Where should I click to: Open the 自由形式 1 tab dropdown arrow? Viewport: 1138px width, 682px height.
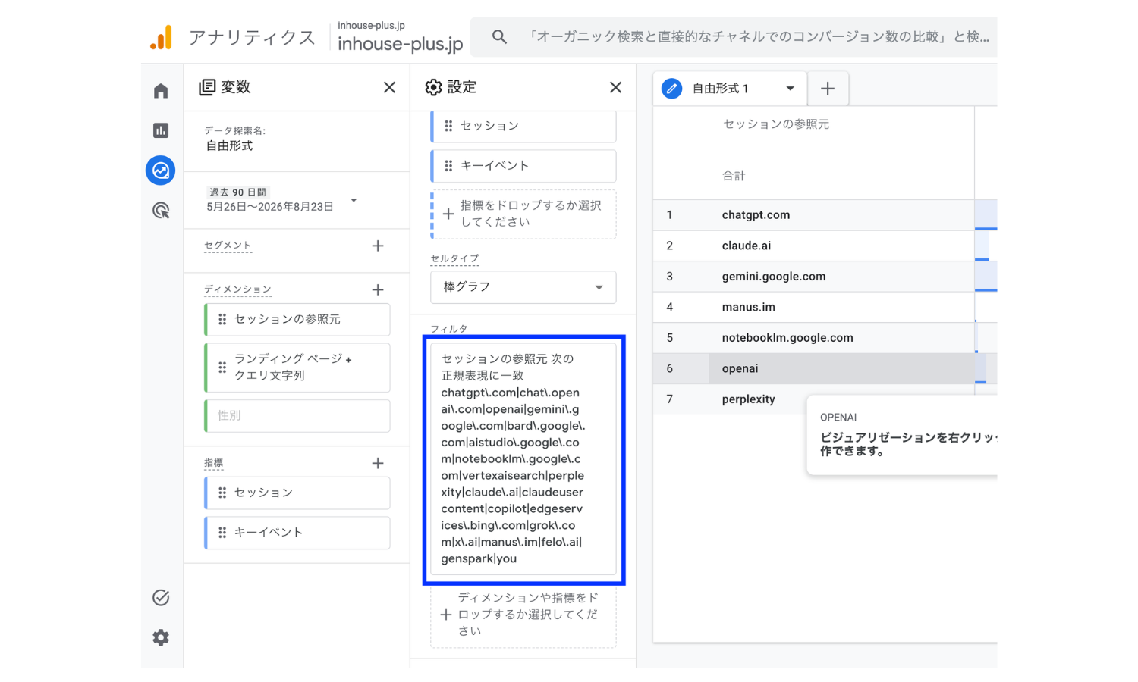[790, 89]
